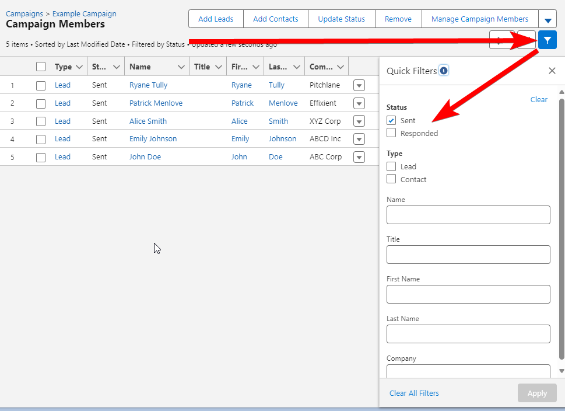Open row actions menu for Alice Smith

click(x=359, y=121)
